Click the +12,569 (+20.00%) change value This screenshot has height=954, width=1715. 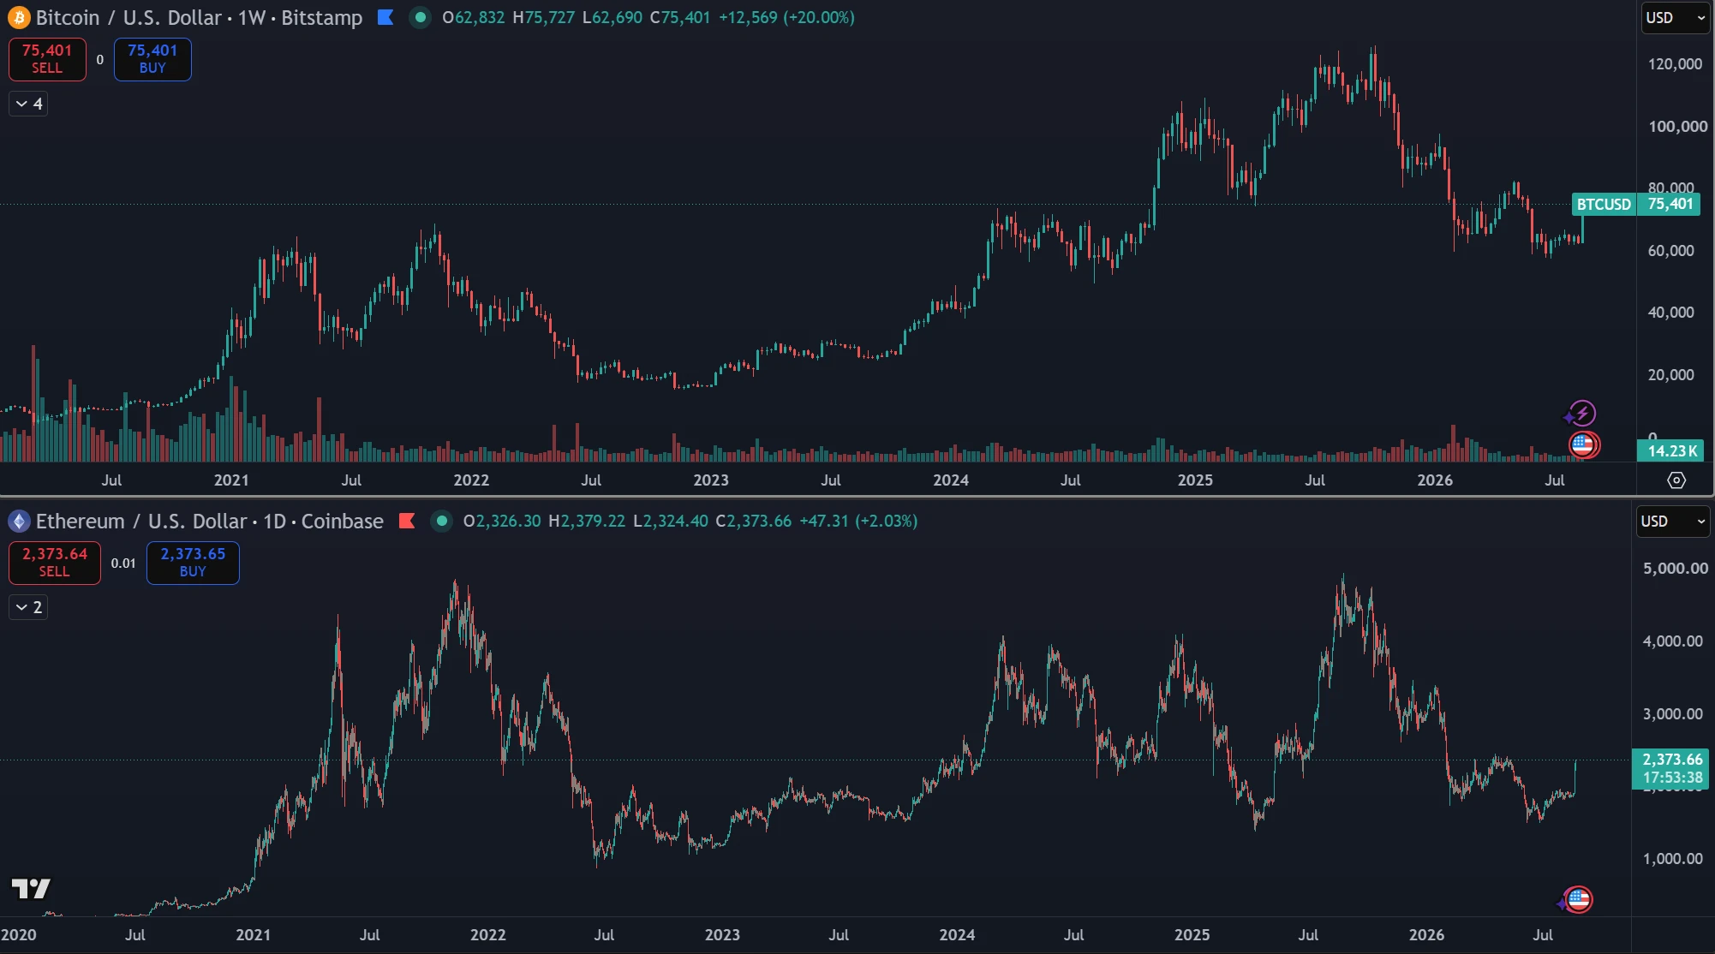pos(786,17)
